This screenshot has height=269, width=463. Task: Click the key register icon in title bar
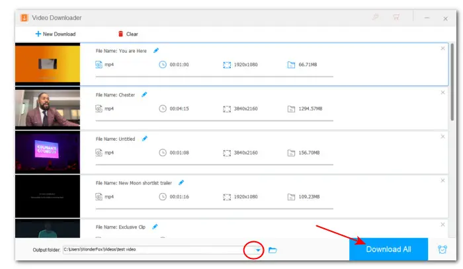[375, 17]
